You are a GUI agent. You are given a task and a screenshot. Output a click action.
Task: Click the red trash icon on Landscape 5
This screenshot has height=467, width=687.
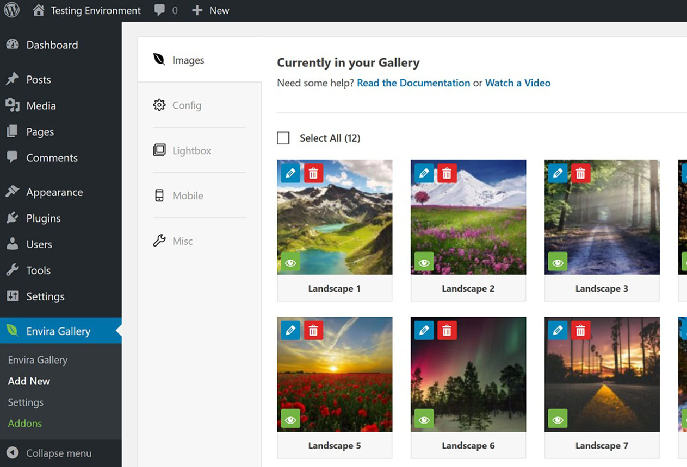pyautogui.click(x=313, y=330)
